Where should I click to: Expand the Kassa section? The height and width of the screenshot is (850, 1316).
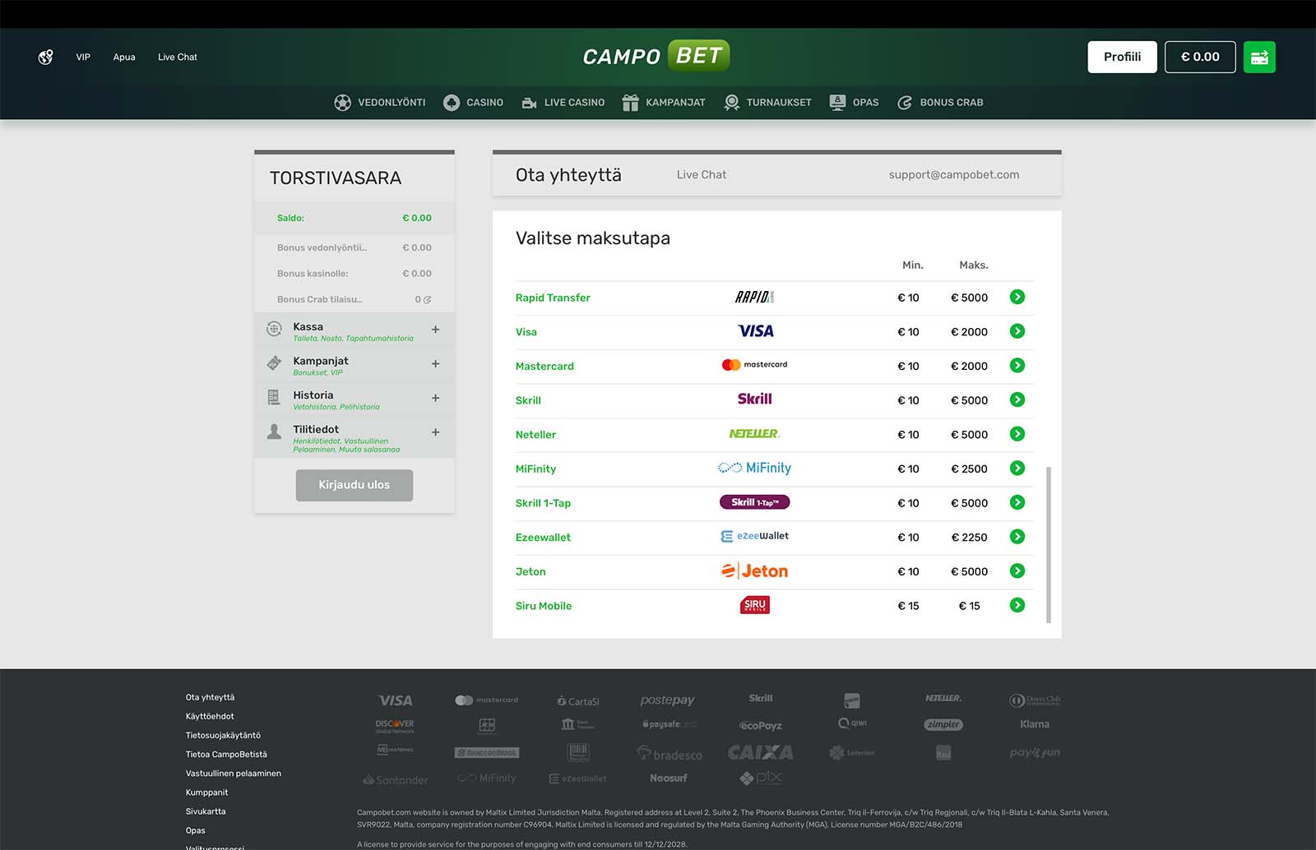435,330
